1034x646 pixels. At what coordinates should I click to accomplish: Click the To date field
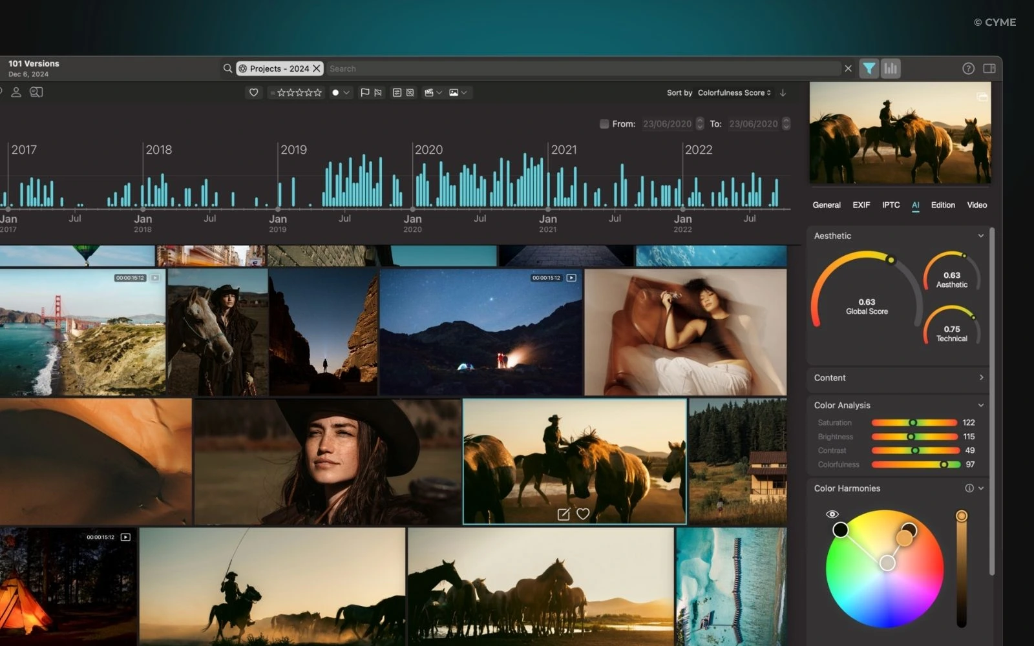pyautogui.click(x=753, y=124)
